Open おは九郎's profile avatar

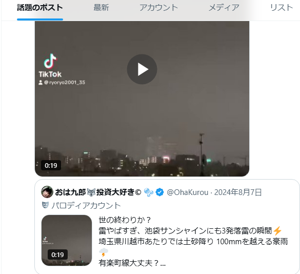click(x=47, y=192)
